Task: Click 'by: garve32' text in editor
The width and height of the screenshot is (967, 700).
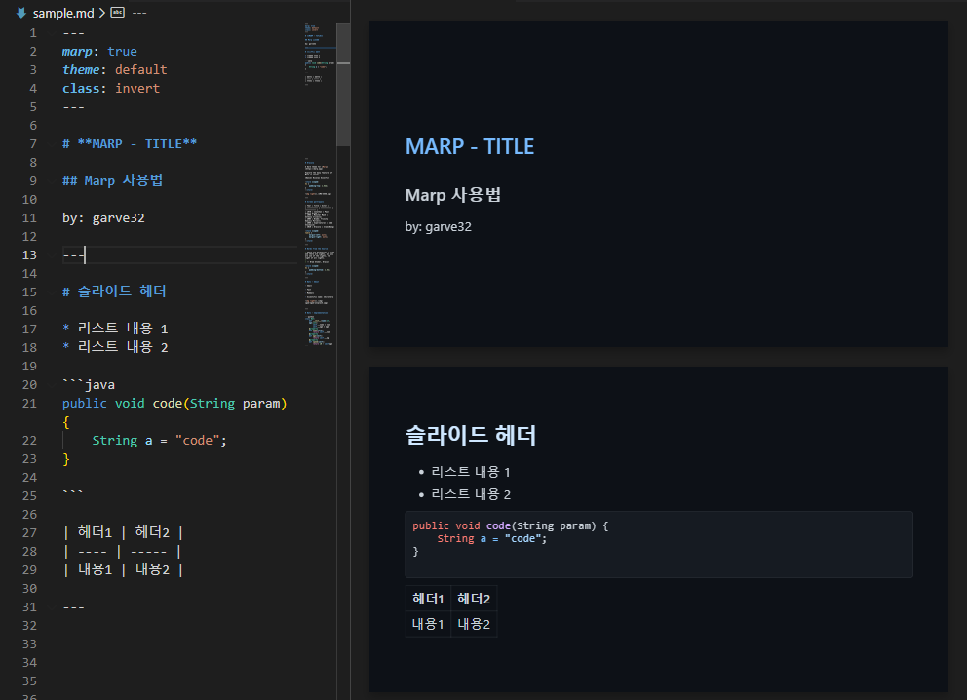Action: (x=103, y=217)
